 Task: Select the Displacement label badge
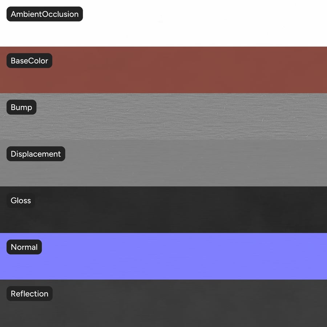pyautogui.click(x=36, y=154)
